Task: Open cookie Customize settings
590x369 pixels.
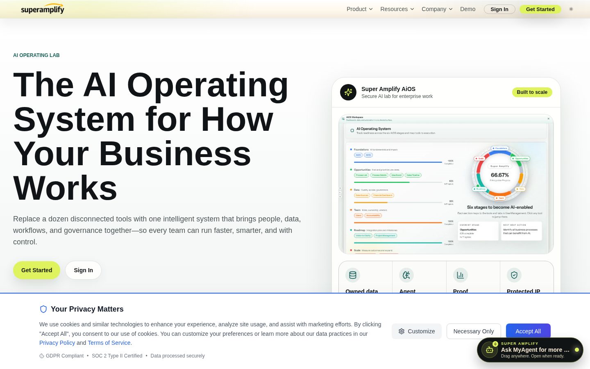Action: (x=417, y=331)
